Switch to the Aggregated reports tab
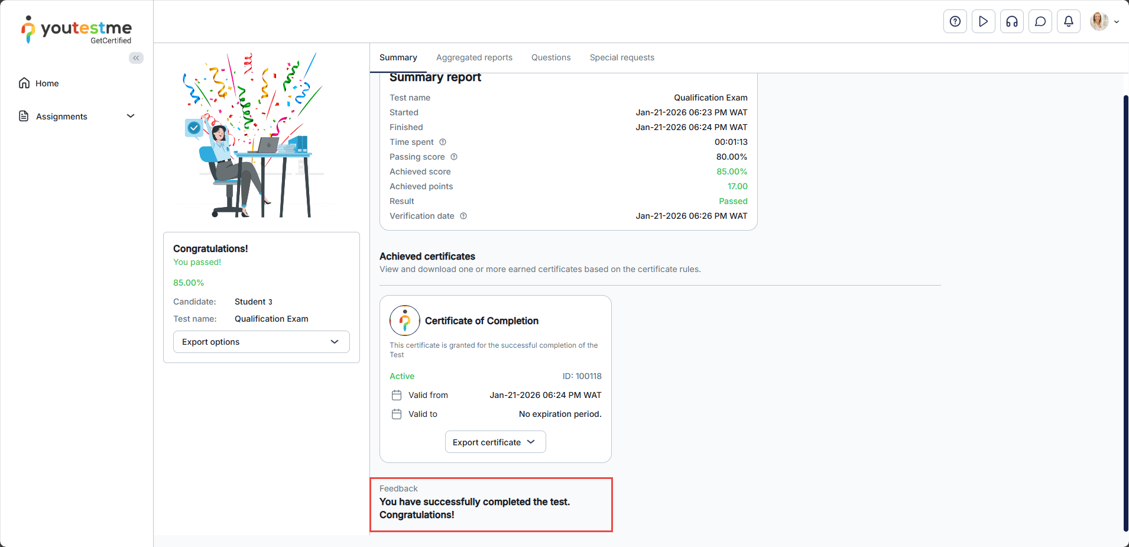The width and height of the screenshot is (1129, 547). pos(474,57)
